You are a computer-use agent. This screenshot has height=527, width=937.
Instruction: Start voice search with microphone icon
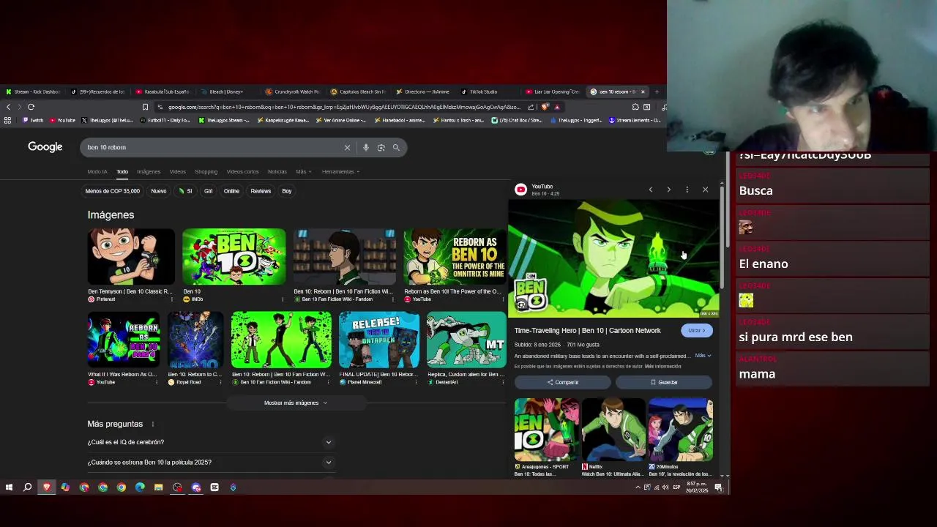[x=365, y=147]
